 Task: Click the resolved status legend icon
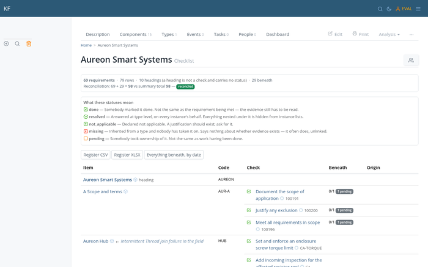(x=86, y=117)
